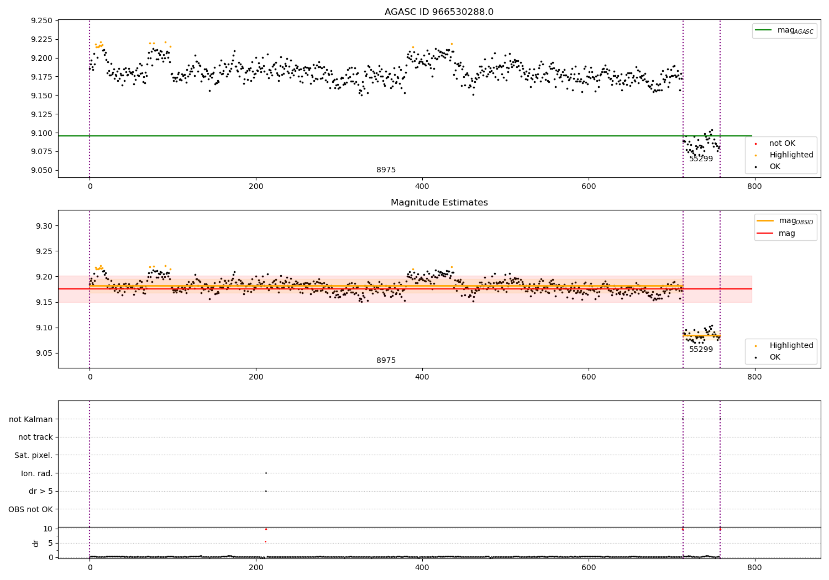The image size is (829, 580).
Task: Click 'OK' in the Magnitude Estimates legend
Action: (775, 357)
